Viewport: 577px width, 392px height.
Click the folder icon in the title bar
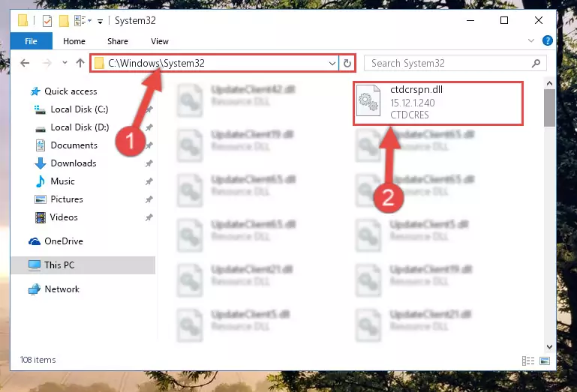(x=23, y=21)
